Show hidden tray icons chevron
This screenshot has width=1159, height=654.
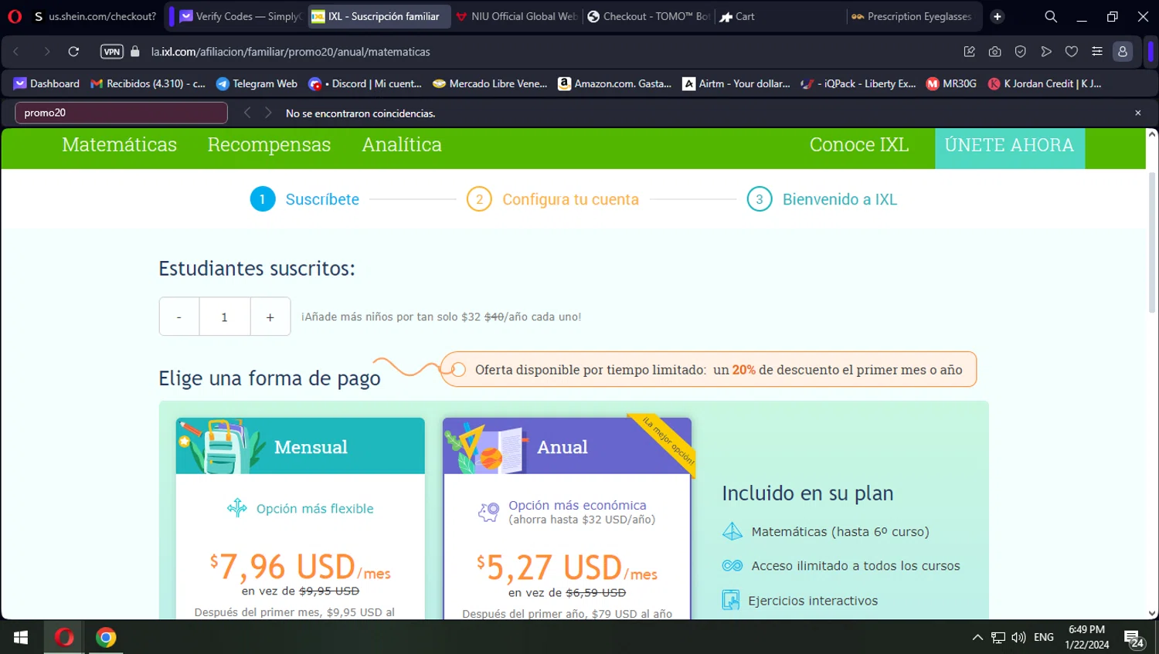[x=977, y=638]
